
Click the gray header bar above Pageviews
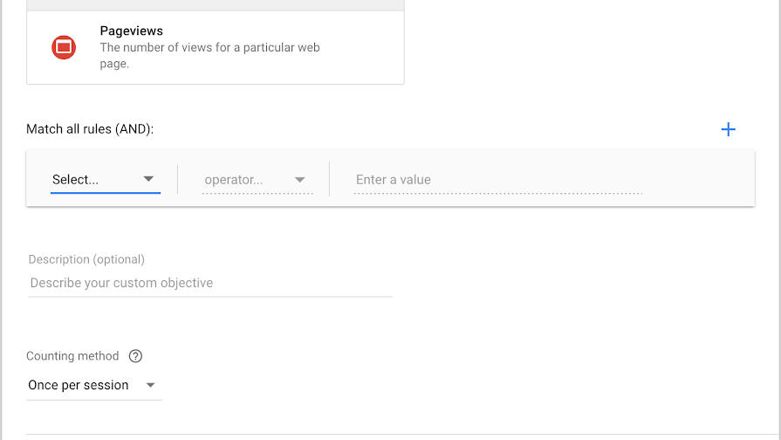(216, 4)
